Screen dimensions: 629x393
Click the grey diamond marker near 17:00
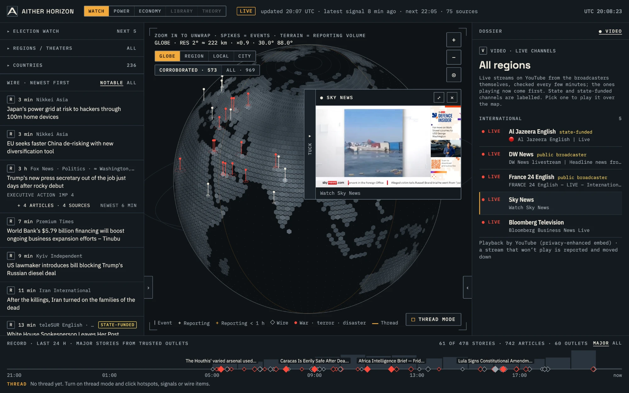[495, 369]
